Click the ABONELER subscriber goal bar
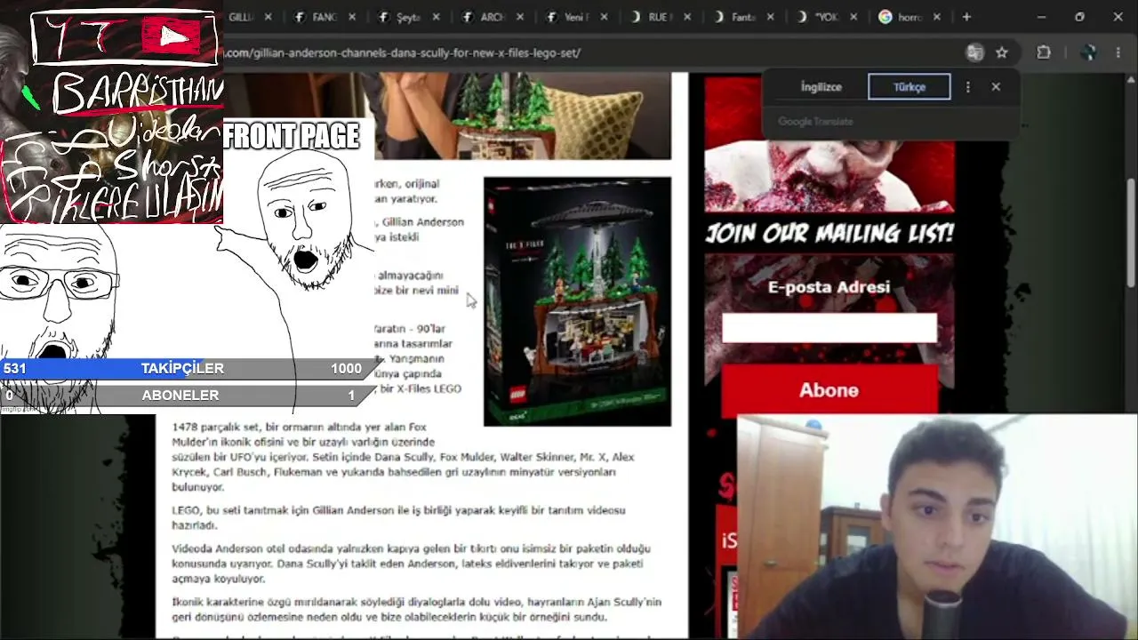Viewport: 1138px width, 640px height. tap(189, 395)
